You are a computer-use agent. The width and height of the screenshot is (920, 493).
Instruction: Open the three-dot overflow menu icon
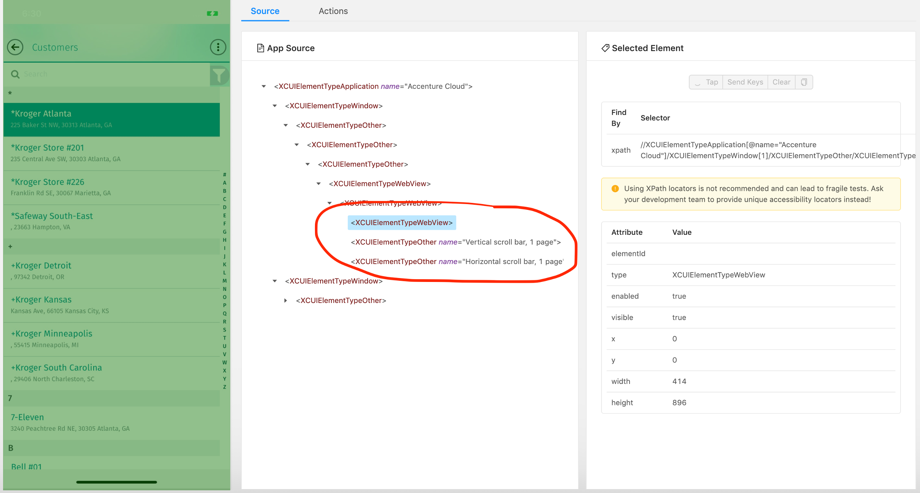[x=218, y=48]
